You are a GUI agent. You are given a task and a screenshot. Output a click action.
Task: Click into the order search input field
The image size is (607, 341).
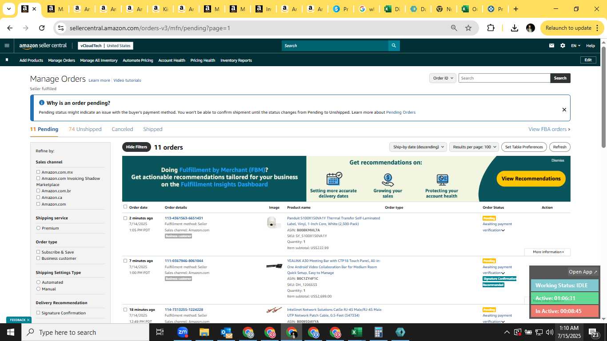[504, 78]
